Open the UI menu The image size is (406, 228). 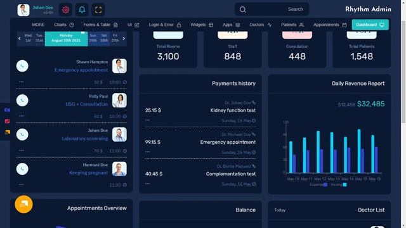(x=133, y=25)
